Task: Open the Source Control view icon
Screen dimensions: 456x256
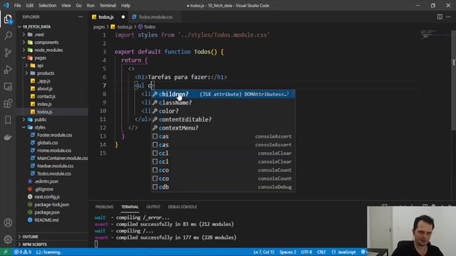Action: tap(8, 53)
